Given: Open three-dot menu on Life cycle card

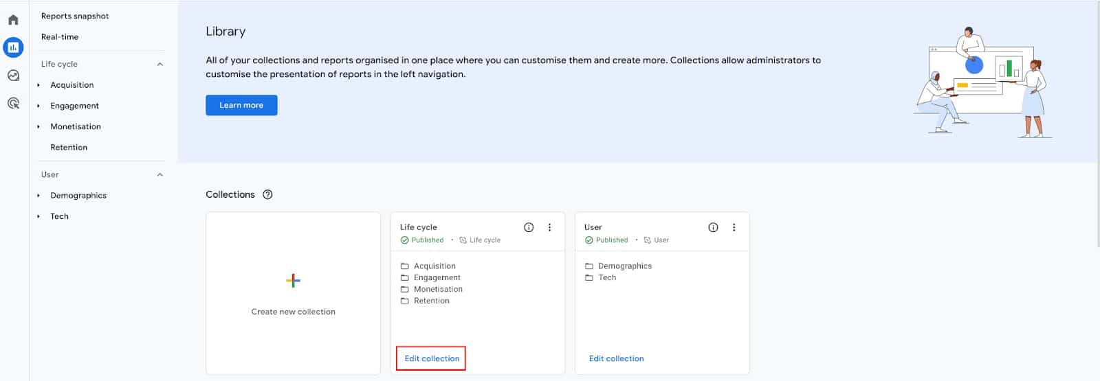Looking at the screenshot, I should tap(549, 227).
